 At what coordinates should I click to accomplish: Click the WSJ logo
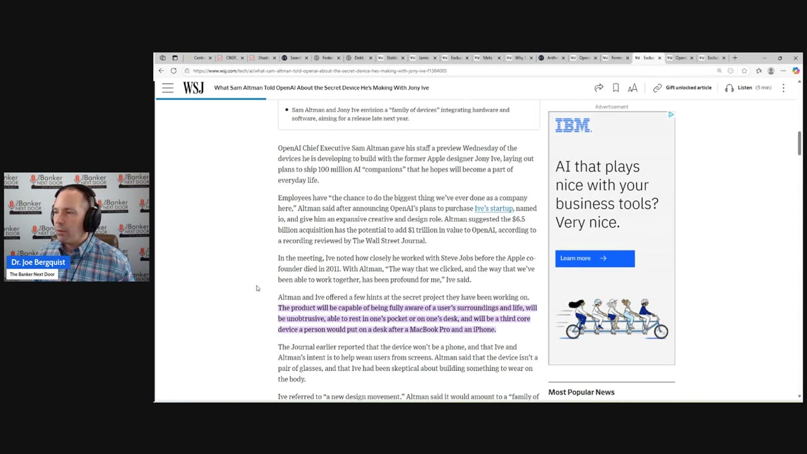tap(194, 88)
